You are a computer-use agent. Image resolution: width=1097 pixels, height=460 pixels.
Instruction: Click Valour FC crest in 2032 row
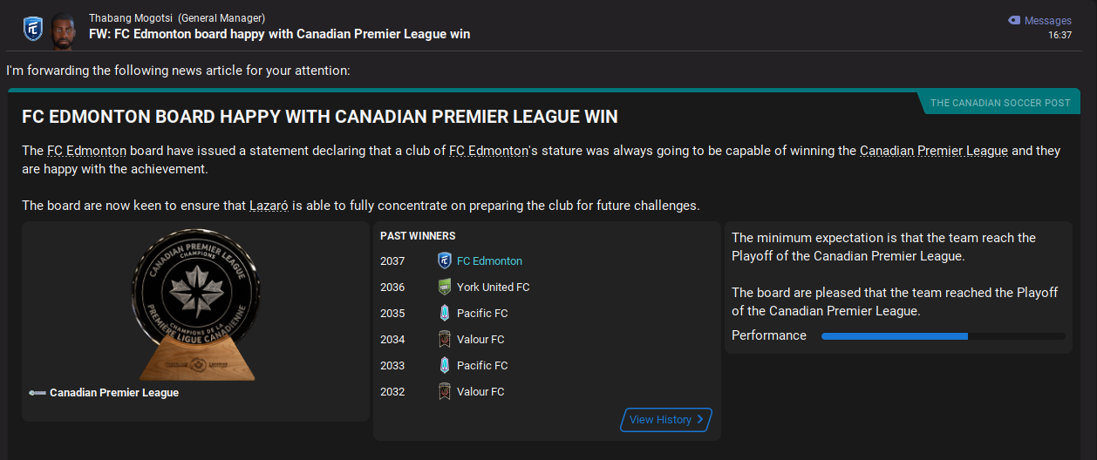pos(444,391)
